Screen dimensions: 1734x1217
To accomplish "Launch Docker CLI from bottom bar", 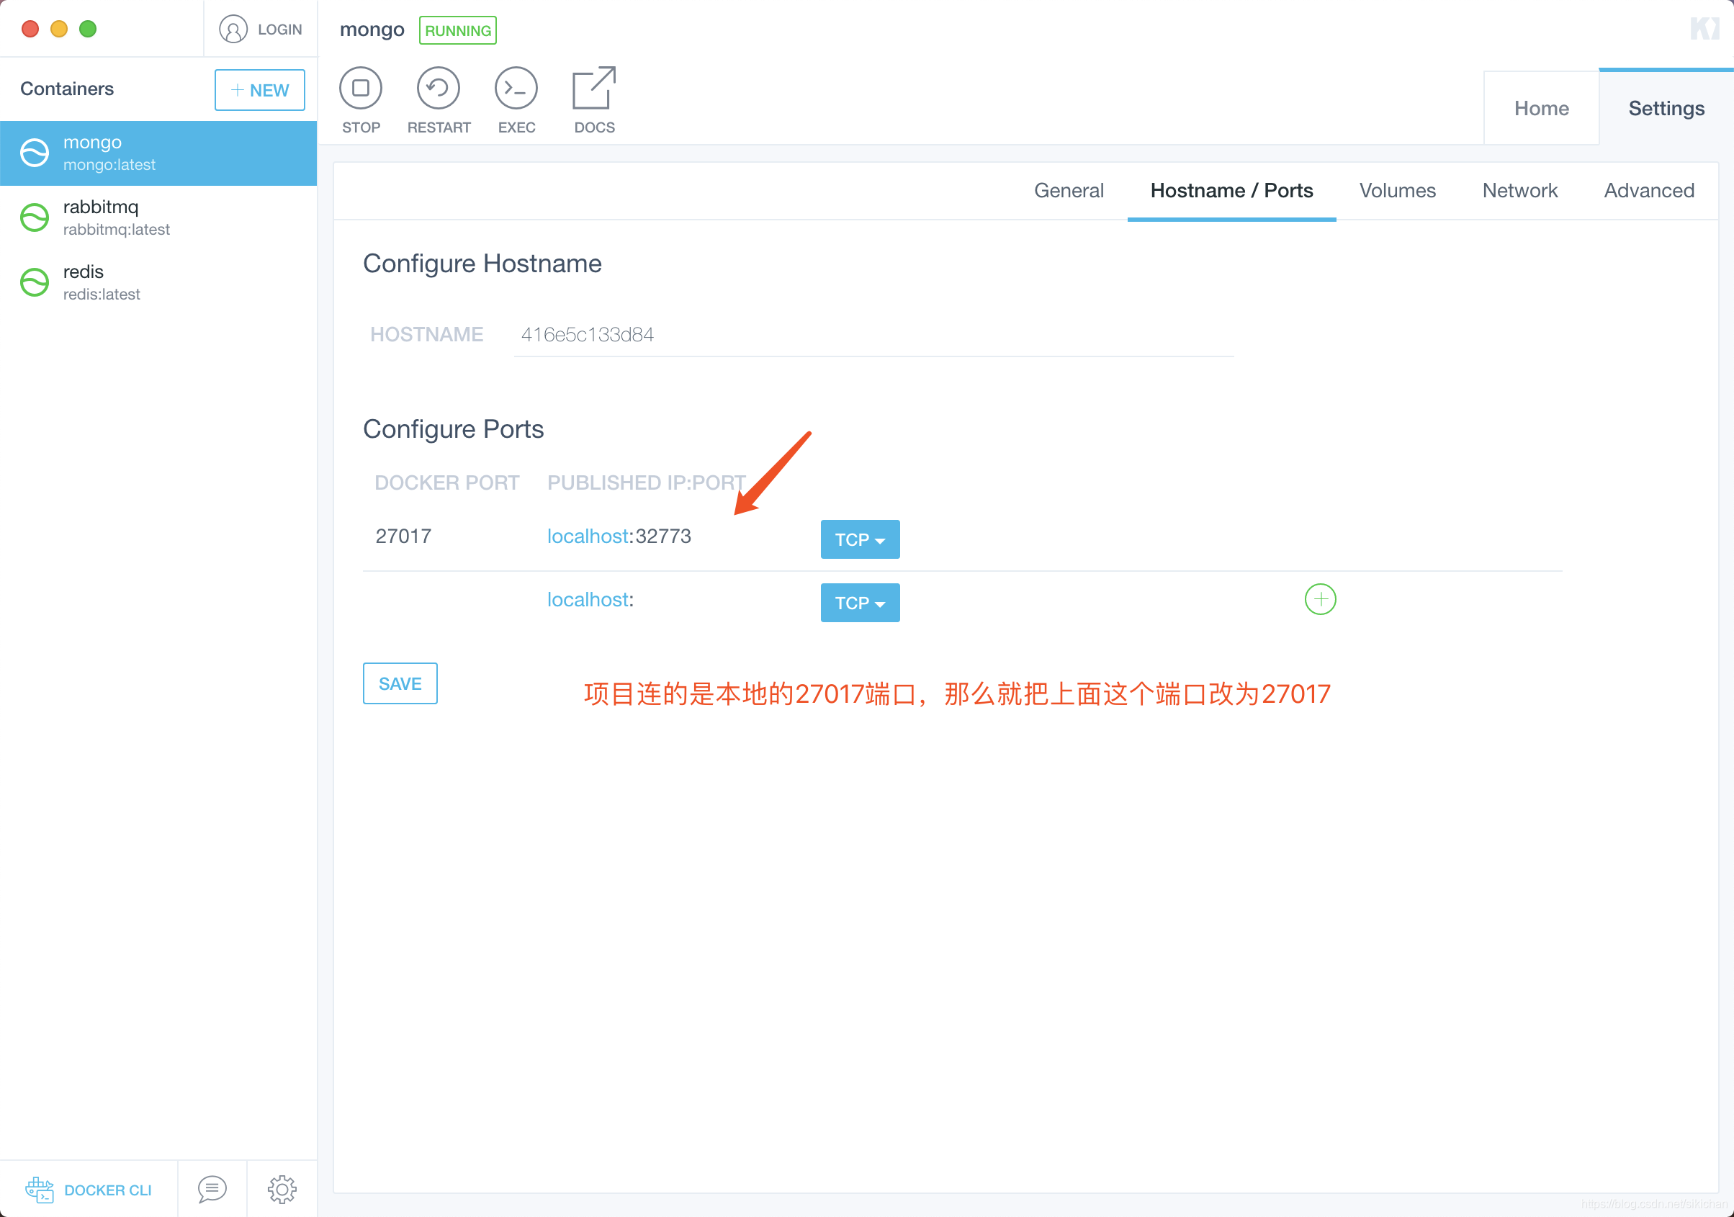I will click(x=89, y=1189).
